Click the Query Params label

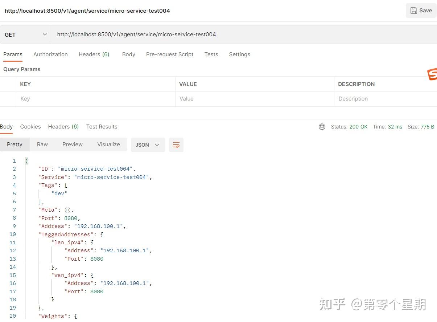click(22, 69)
